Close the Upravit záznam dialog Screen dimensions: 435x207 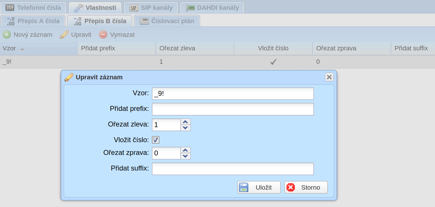(x=329, y=77)
